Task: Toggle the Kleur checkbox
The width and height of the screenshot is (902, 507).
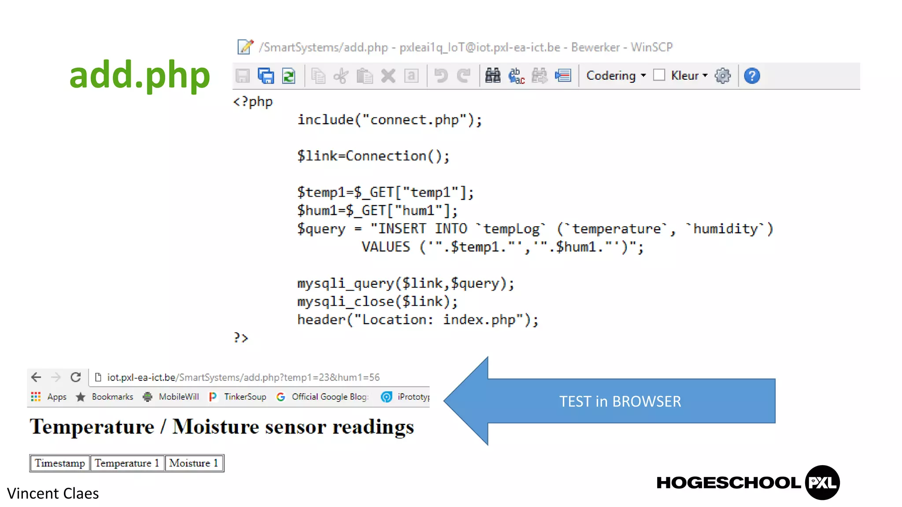Action: click(x=659, y=75)
